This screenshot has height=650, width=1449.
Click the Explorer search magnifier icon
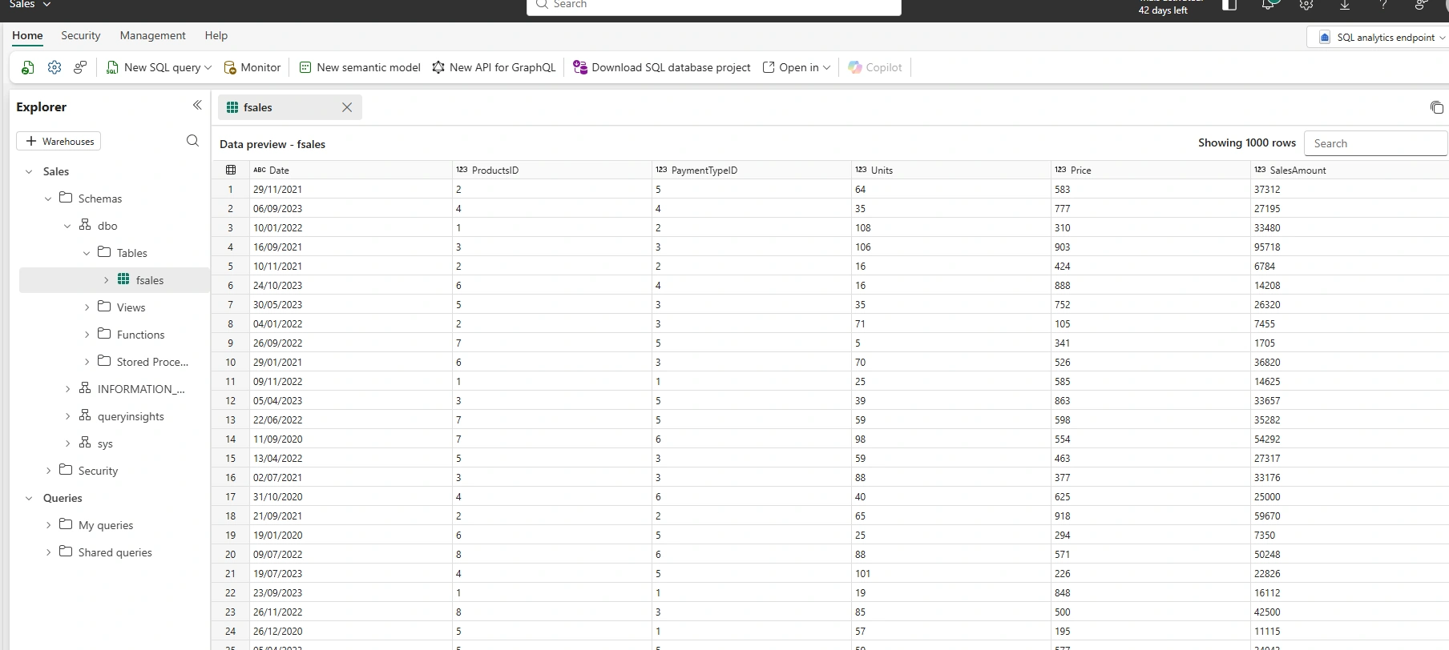192,141
